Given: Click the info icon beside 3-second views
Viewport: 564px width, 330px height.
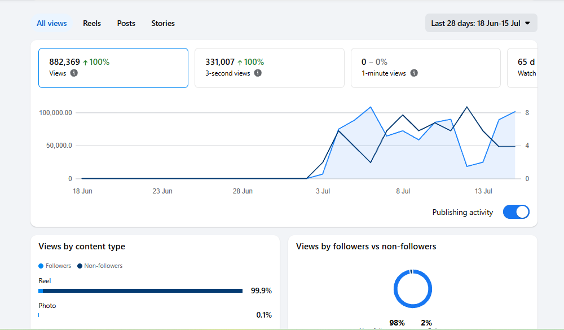Looking at the screenshot, I should [258, 73].
